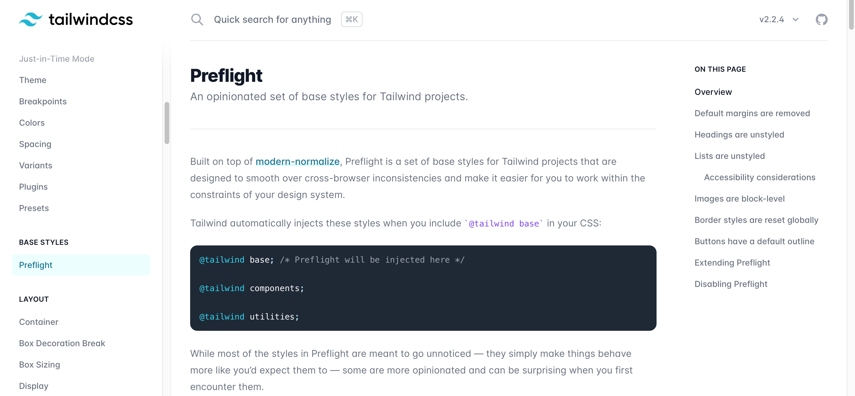Go to Disabling Preflight section
This screenshot has width=855, height=396.
pyautogui.click(x=731, y=284)
